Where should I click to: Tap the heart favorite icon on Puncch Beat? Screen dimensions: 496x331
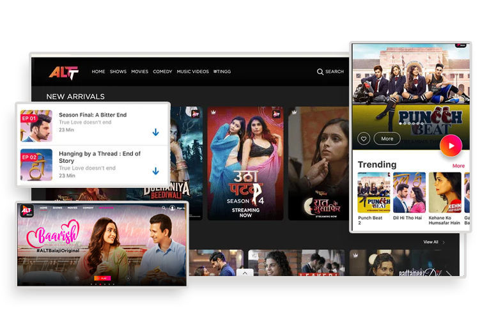click(x=364, y=139)
